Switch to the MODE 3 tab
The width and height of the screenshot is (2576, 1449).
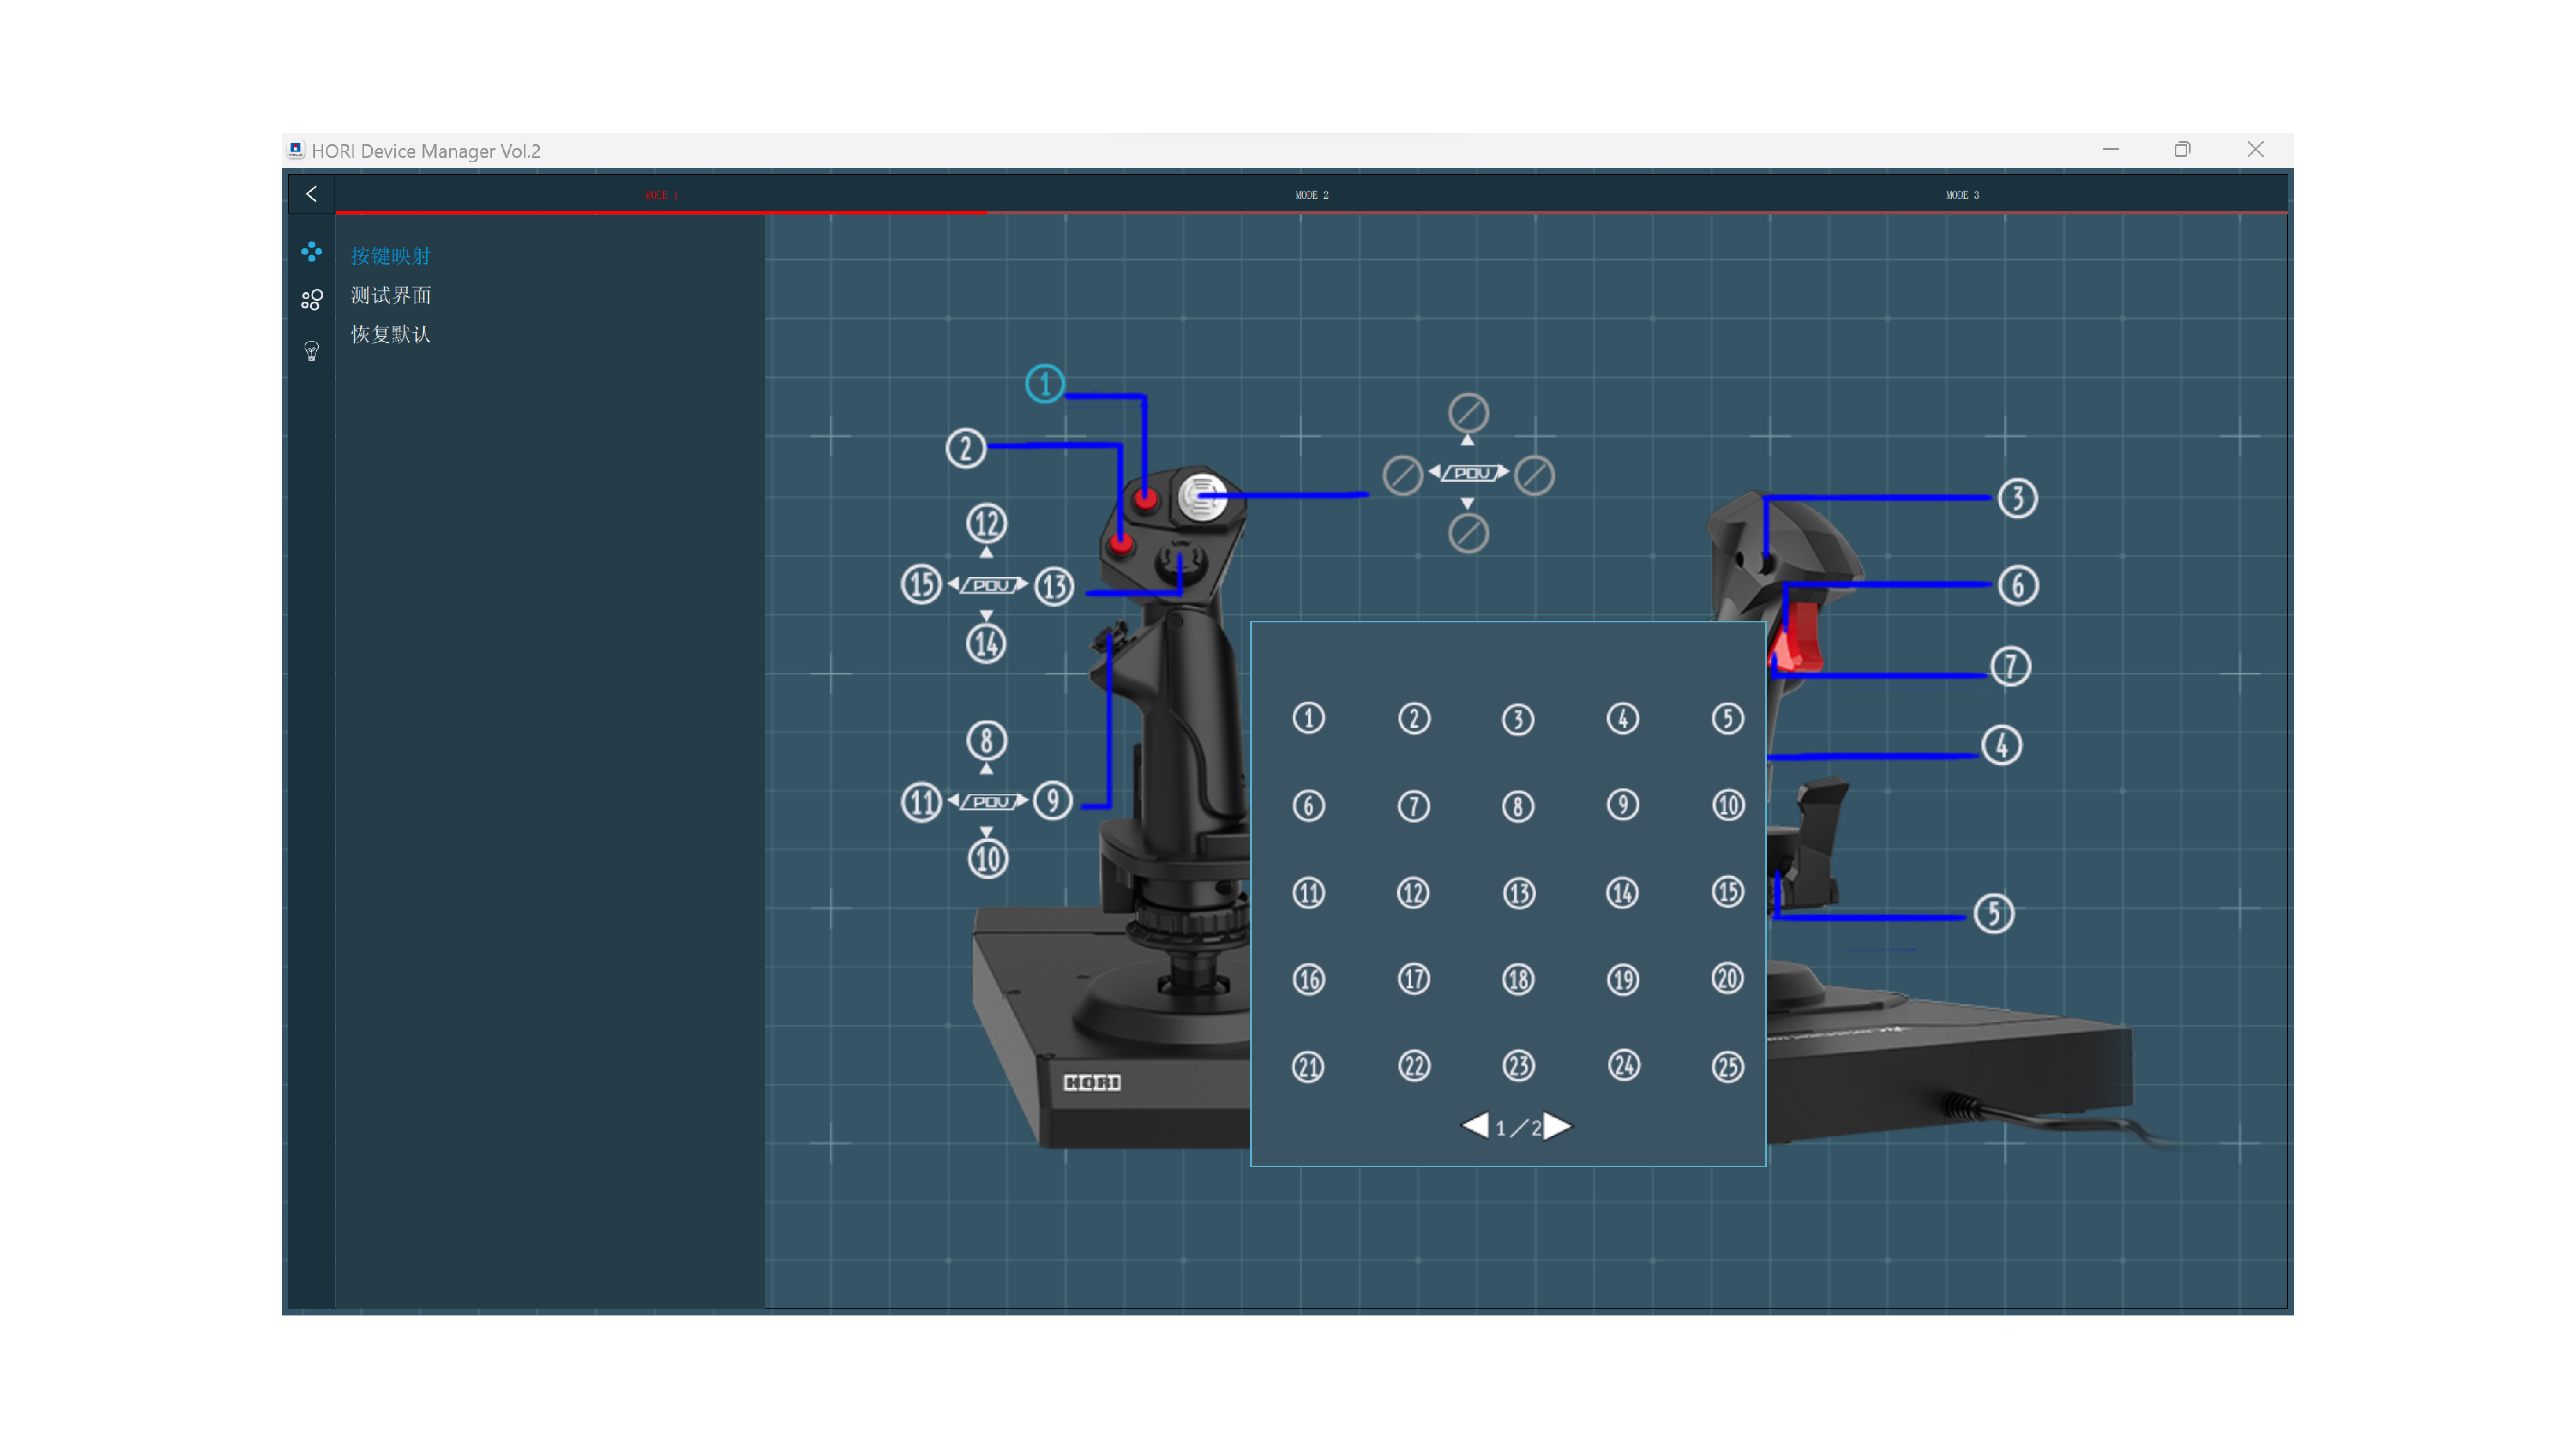pyautogui.click(x=1962, y=195)
